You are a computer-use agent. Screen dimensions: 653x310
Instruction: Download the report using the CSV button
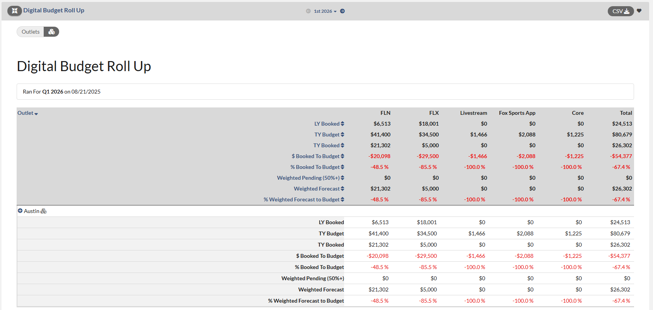[621, 11]
